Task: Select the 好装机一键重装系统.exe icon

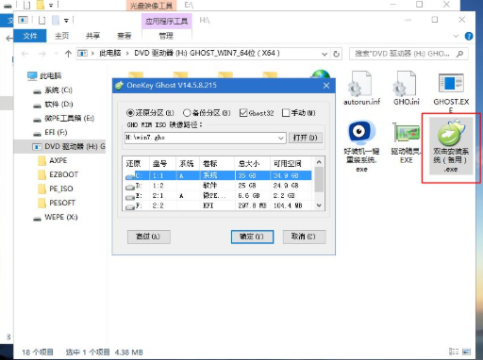Action: (361, 146)
